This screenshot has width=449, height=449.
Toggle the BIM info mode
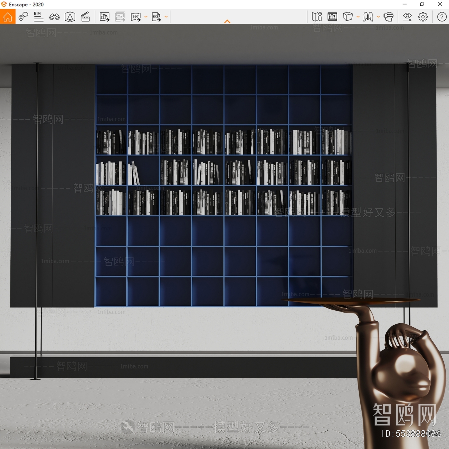tap(38, 17)
